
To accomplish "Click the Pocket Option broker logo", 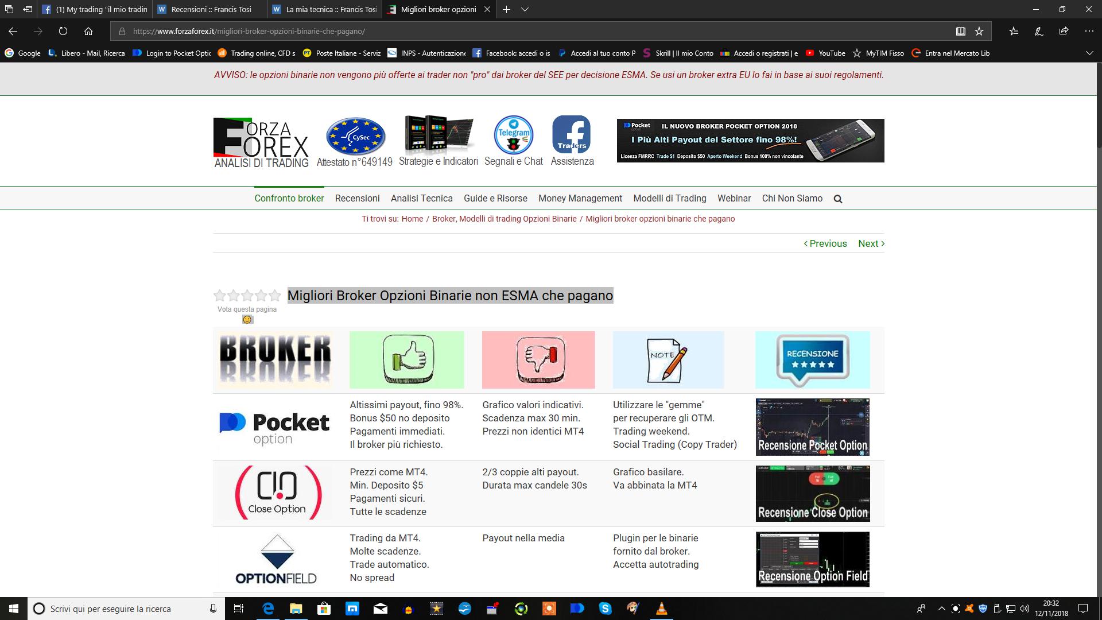I will 274,428.
